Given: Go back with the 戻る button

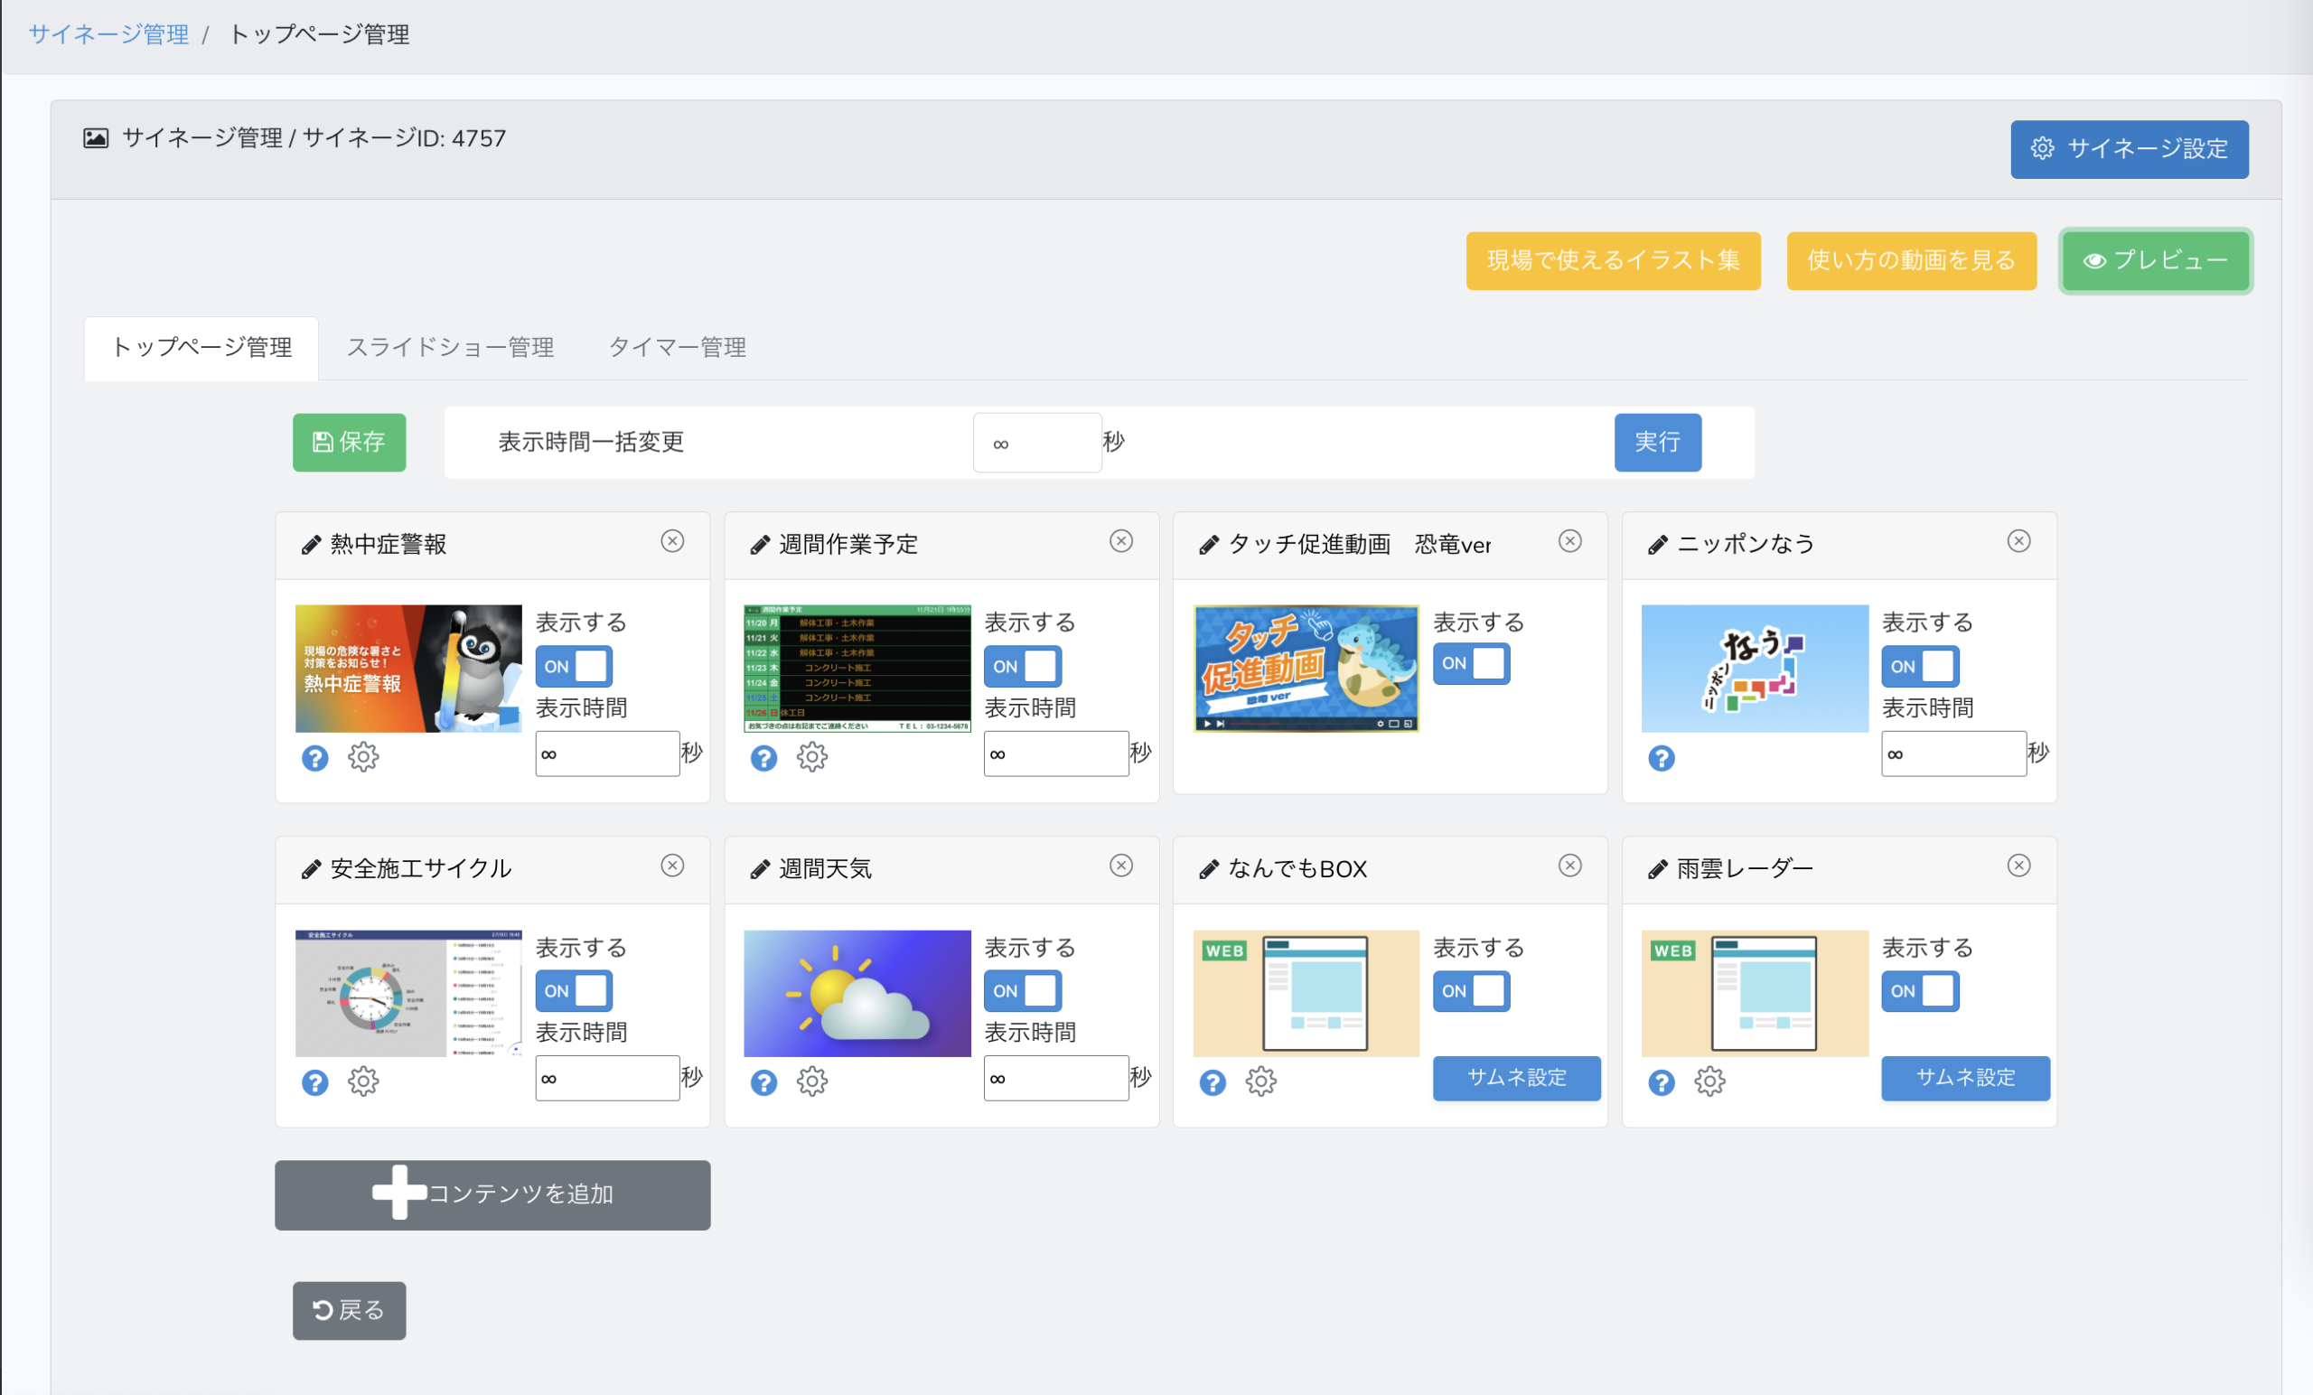Looking at the screenshot, I should (349, 1310).
